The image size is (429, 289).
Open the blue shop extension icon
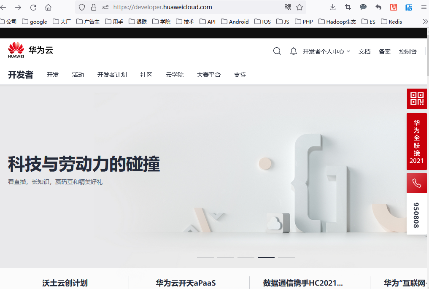click(x=409, y=7)
